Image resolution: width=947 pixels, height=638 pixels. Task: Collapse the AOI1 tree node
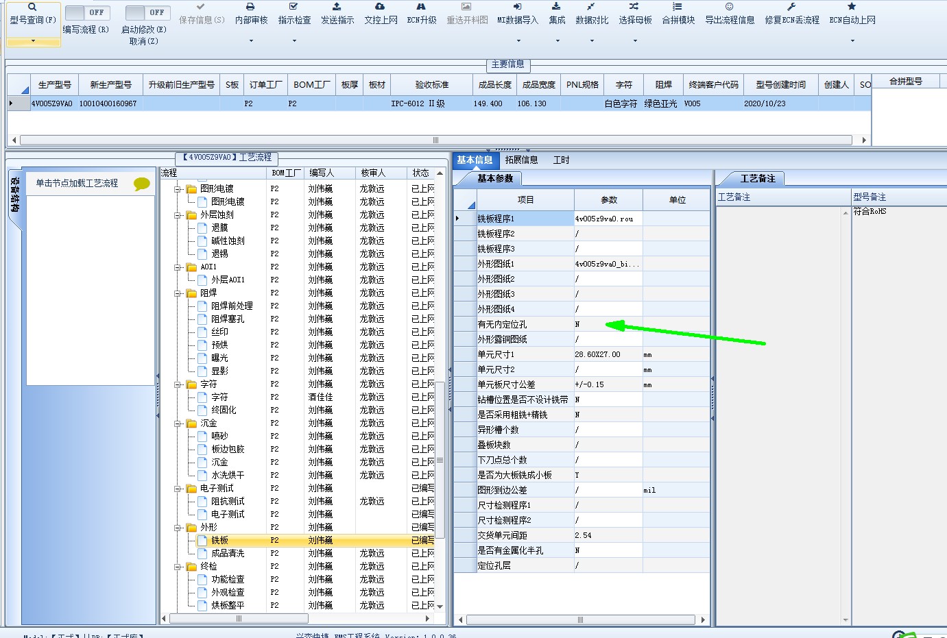coord(178,267)
